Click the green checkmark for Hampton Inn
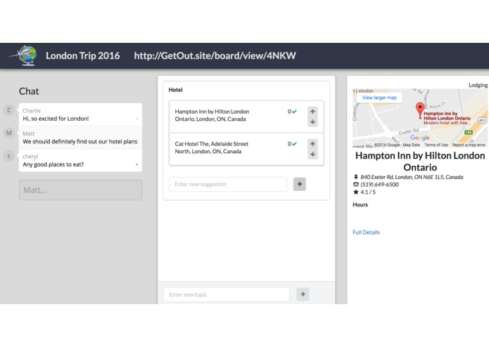The image size is (489, 347). (x=294, y=112)
